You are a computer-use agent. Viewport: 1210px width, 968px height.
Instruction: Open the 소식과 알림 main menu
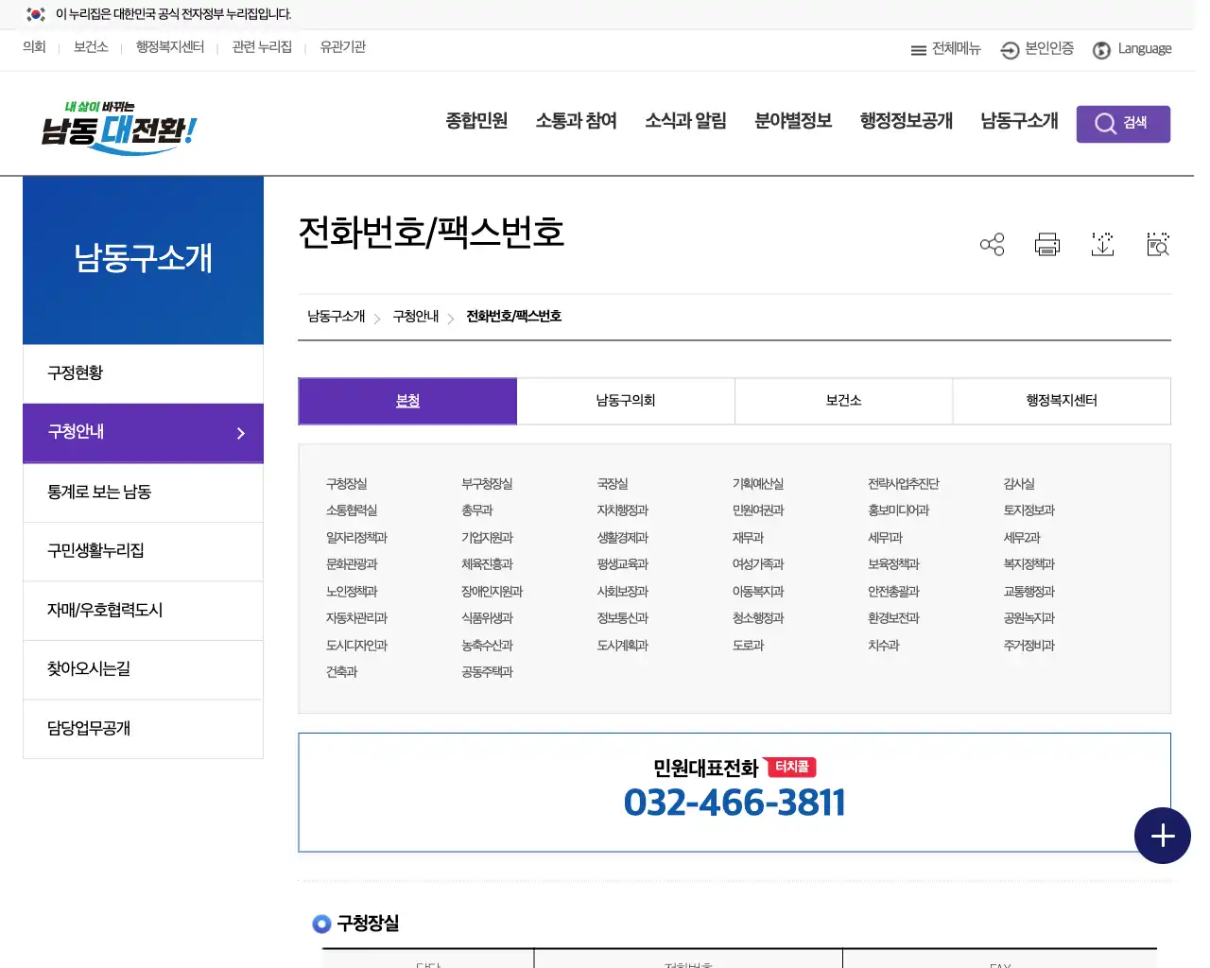685,121
